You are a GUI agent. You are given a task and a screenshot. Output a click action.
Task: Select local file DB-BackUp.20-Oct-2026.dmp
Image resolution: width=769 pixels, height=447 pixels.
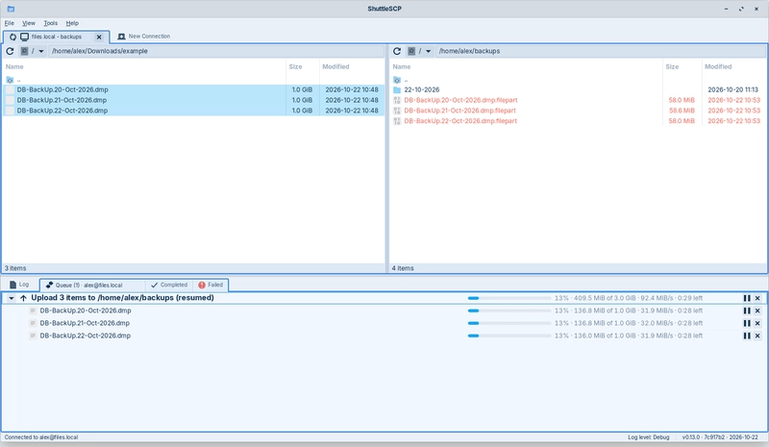tap(193, 89)
